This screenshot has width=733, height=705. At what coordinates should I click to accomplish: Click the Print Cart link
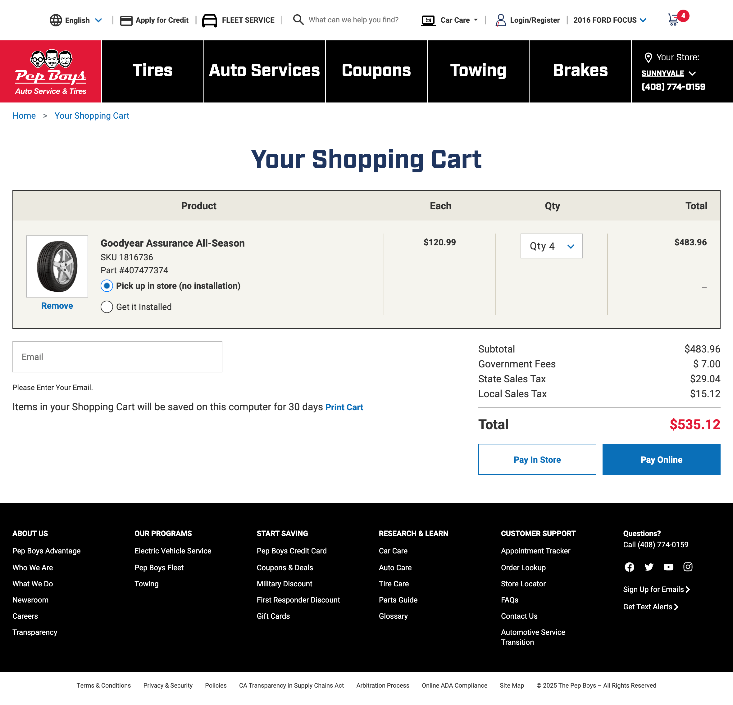coord(344,407)
